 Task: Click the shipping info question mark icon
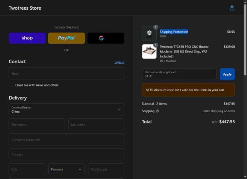click(x=157, y=111)
